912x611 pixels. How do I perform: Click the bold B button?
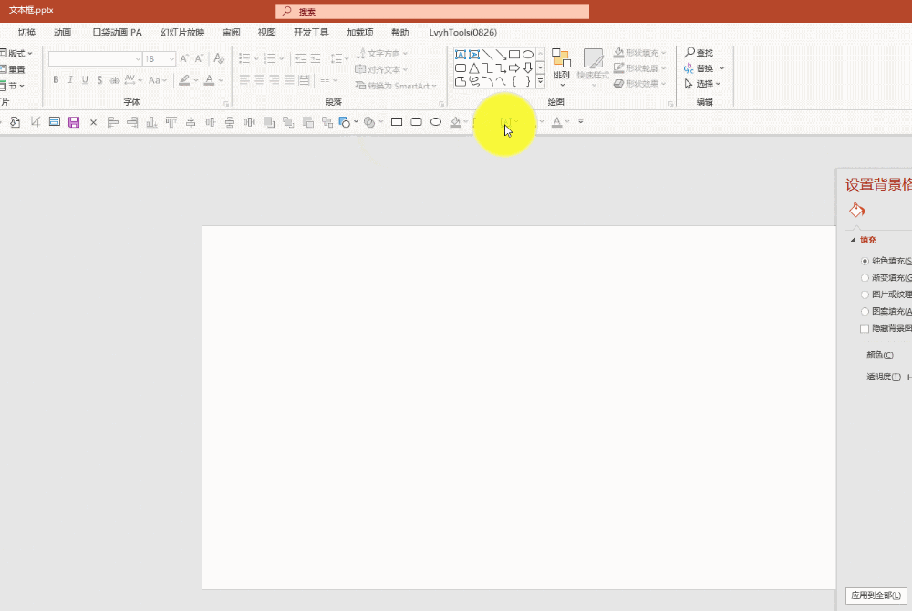[x=56, y=79]
